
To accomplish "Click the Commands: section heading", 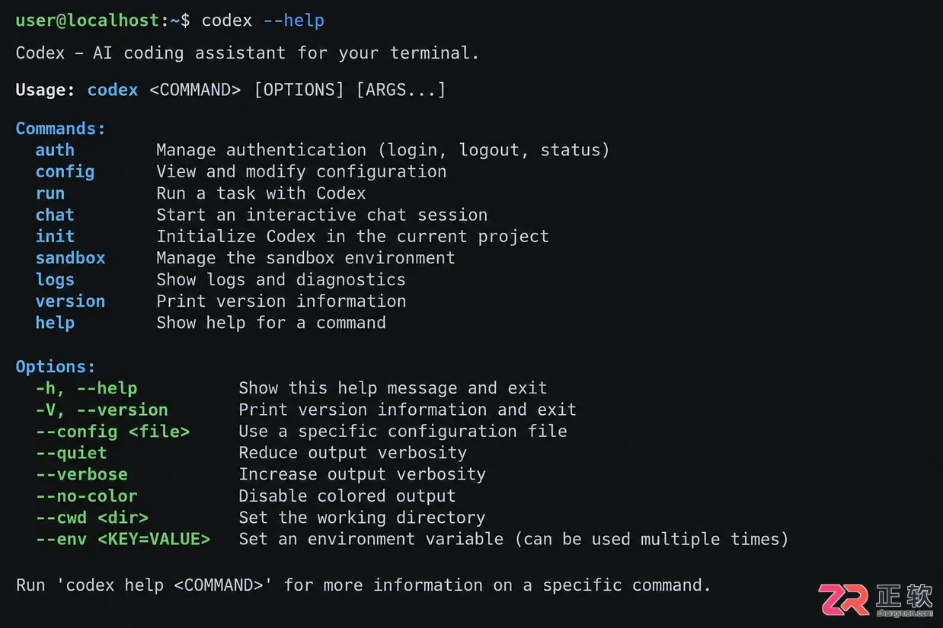I will (61, 129).
